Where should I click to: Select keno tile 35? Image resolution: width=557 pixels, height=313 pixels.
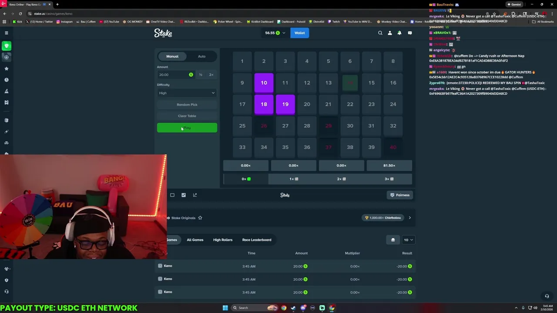(285, 147)
